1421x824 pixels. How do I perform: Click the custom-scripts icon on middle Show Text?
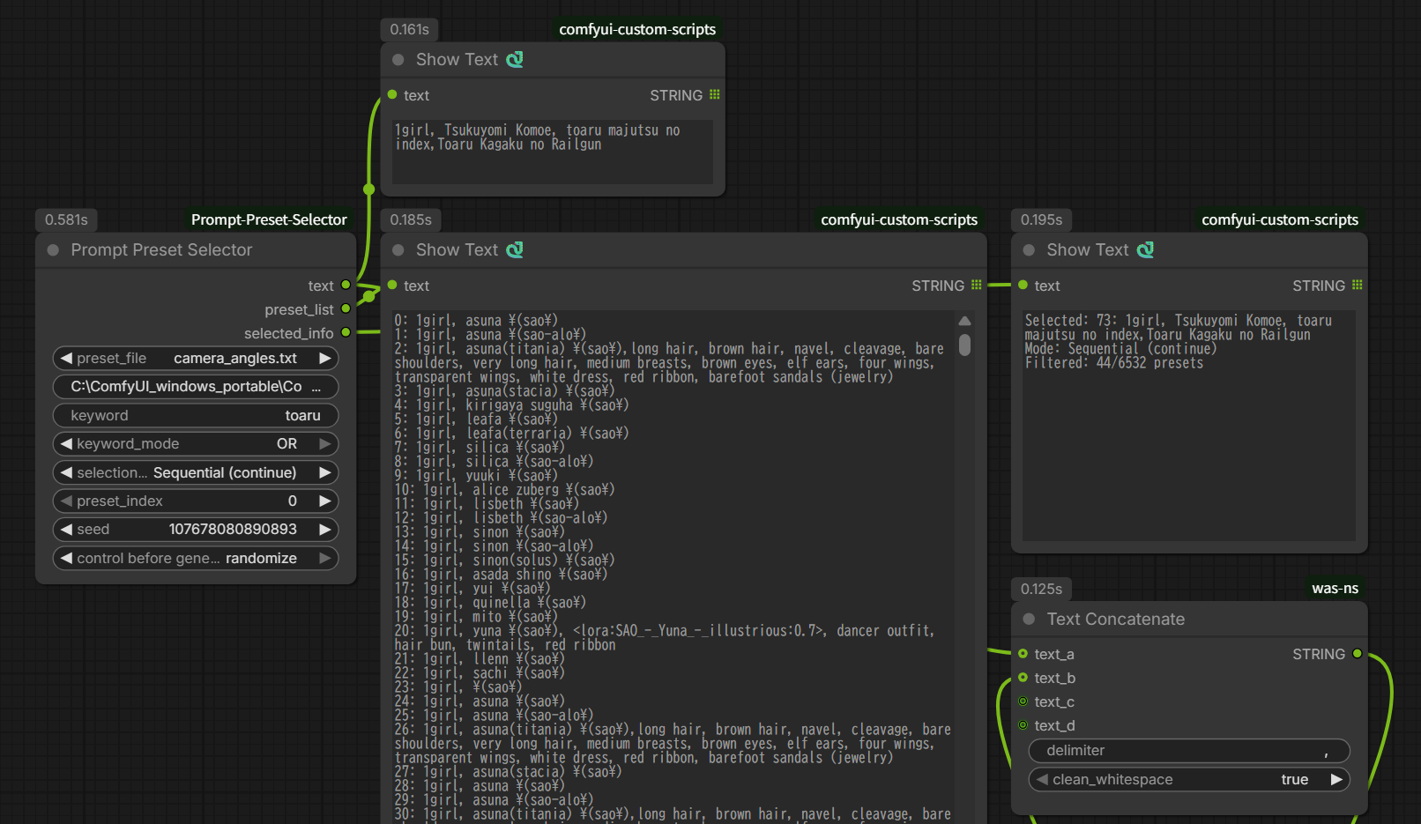point(515,249)
